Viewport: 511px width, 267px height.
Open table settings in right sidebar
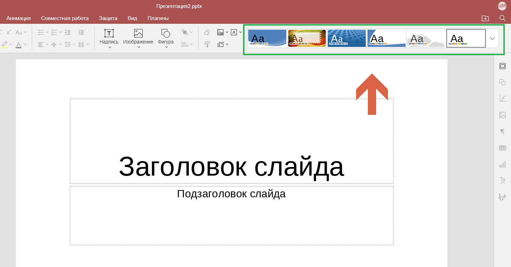coord(502,148)
